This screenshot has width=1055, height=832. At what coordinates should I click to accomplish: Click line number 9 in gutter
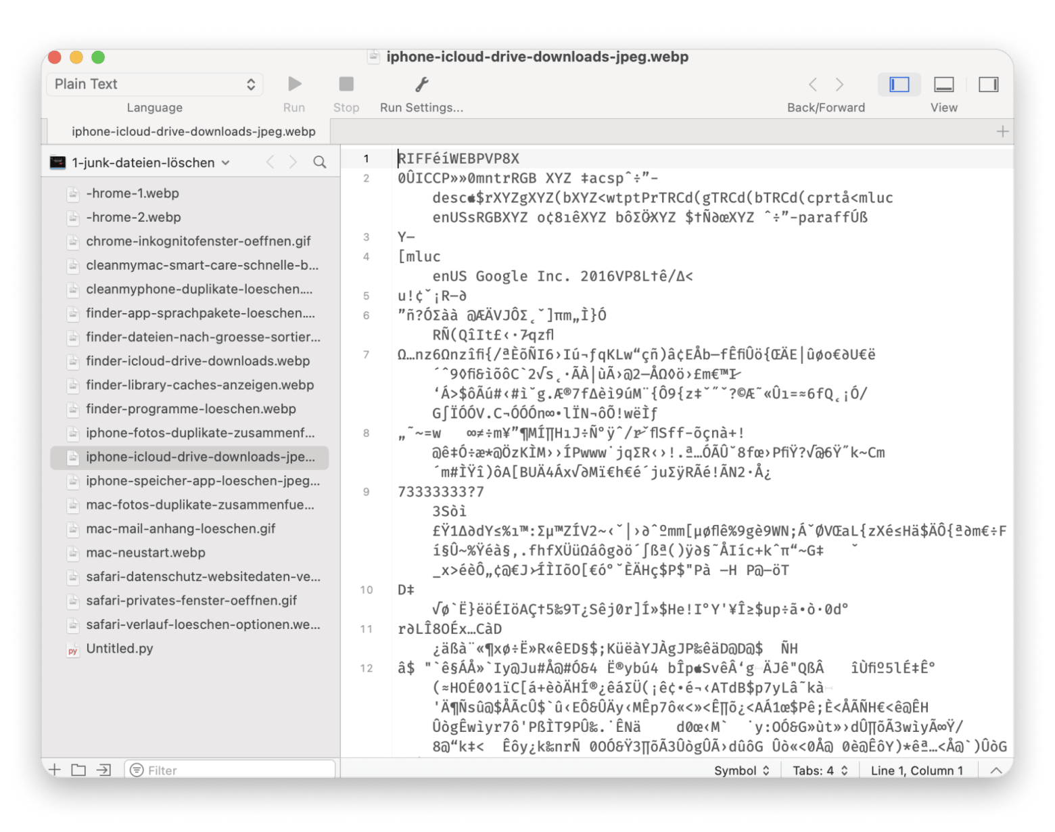coord(367,492)
